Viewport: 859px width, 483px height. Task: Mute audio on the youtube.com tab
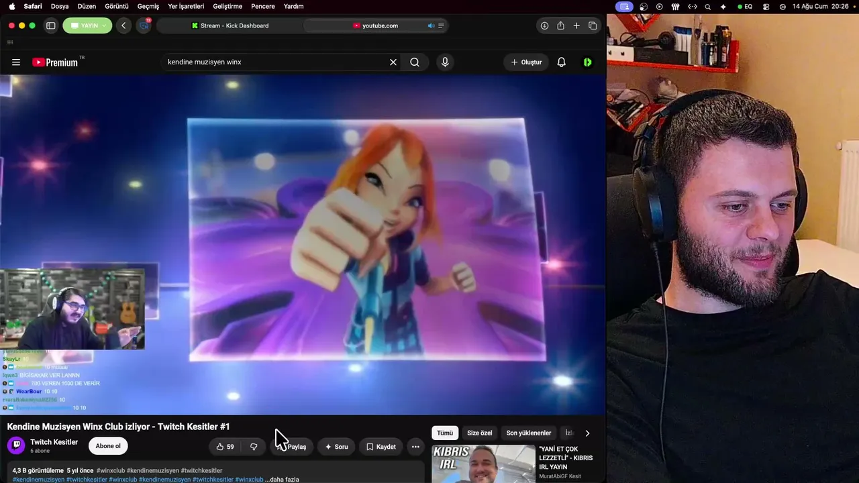(431, 25)
